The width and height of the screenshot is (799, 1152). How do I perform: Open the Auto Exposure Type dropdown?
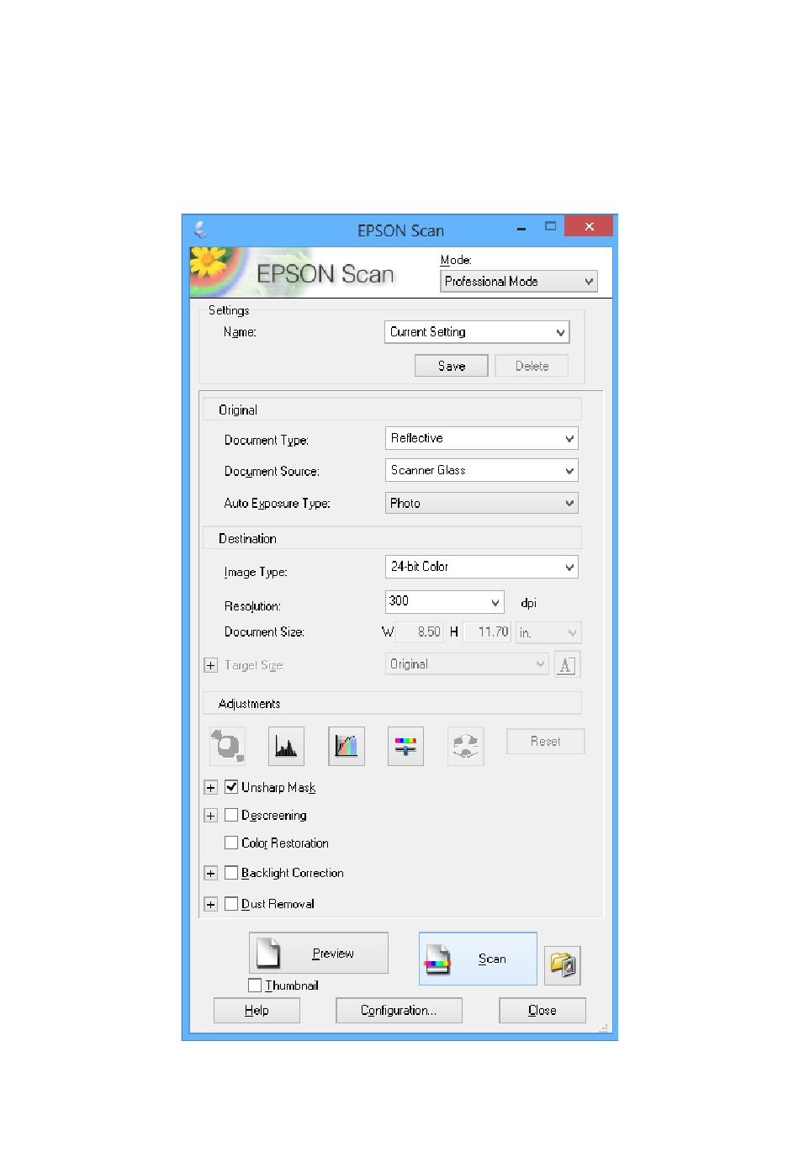click(481, 503)
